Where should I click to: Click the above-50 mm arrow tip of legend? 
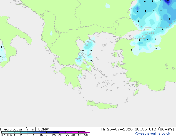(88, 132)
